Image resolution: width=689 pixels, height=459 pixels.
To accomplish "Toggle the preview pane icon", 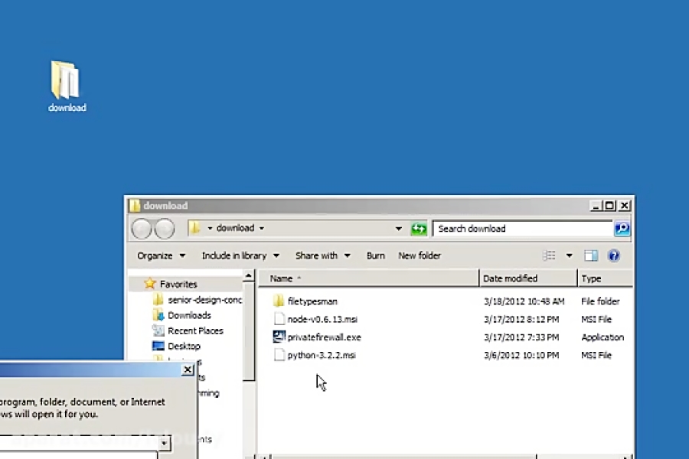I will pyautogui.click(x=590, y=255).
